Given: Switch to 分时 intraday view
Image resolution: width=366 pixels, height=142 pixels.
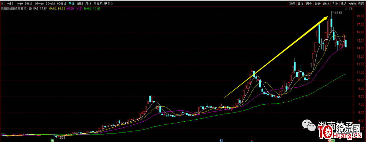Looking at the screenshot, I should (10, 4).
